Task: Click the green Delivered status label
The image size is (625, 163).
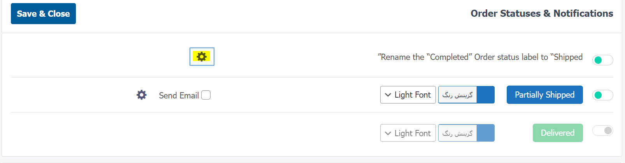Action: [x=558, y=133]
